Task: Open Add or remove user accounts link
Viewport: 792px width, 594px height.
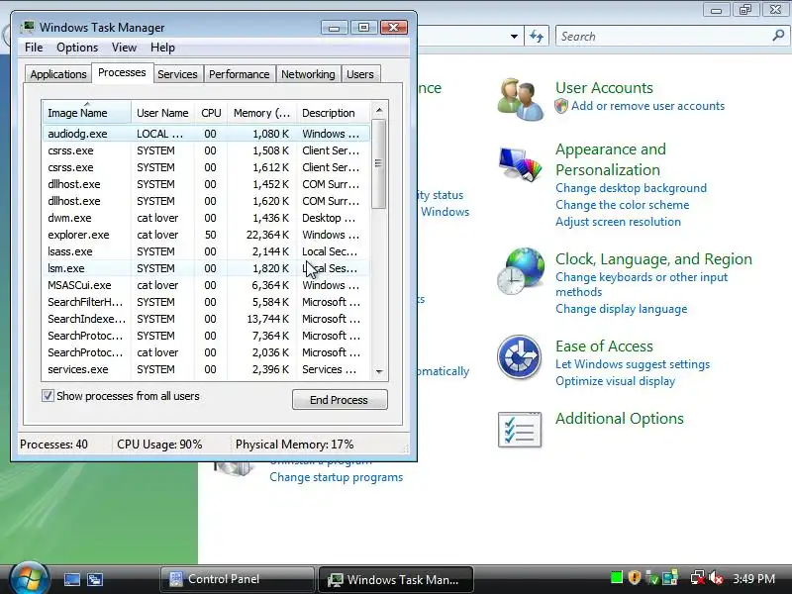Action: tap(647, 106)
